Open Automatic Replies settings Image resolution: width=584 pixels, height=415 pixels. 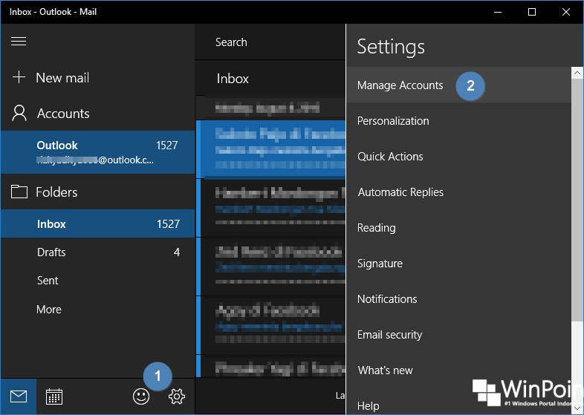click(x=459, y=192)
